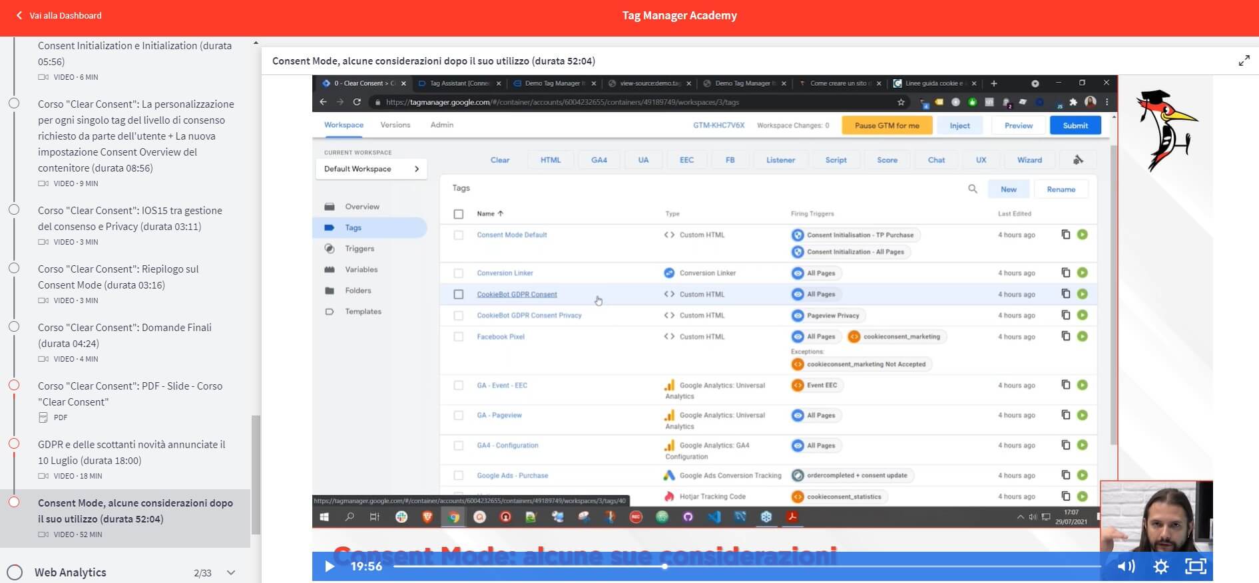Screen dimensions: 1259x583
Task: Open Folders in GTM sidebar
Action: pos(358,291)
